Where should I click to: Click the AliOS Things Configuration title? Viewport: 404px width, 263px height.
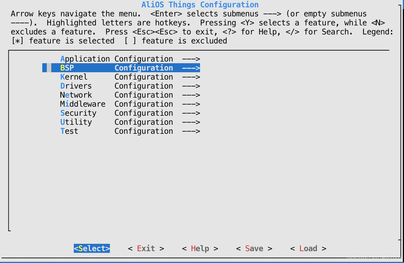(200, 5)
